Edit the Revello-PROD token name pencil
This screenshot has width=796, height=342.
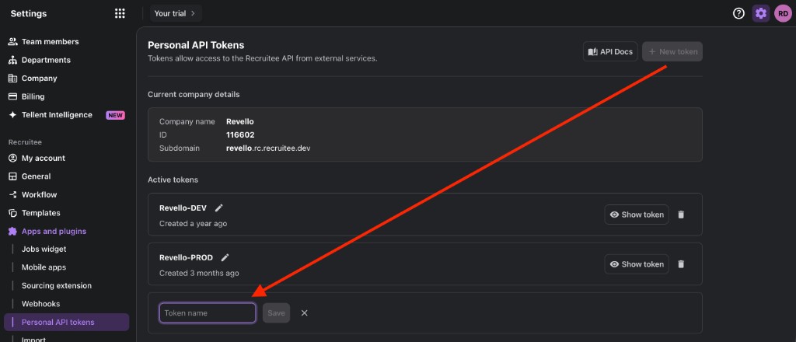coord(225,257)
